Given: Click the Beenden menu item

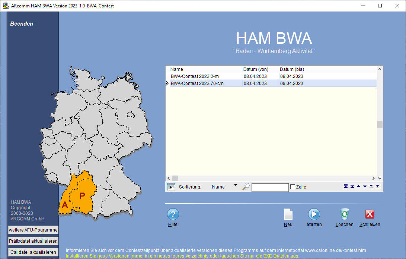Looking at the screenshot, I should click(x=22, y=23).
